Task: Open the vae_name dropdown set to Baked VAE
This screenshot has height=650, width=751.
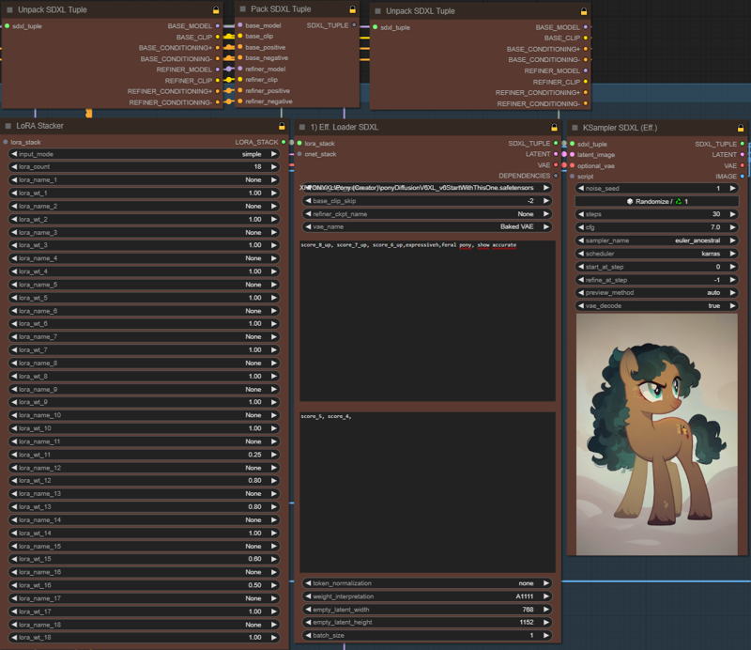Action: pos(427,226)
